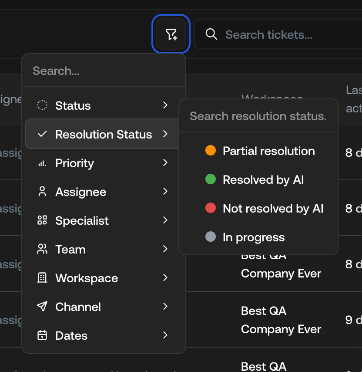Click the checkmark beside Resolution Status
Image resolution: width=362 pixels, height=372 pixels.
(x=42, y=134)
